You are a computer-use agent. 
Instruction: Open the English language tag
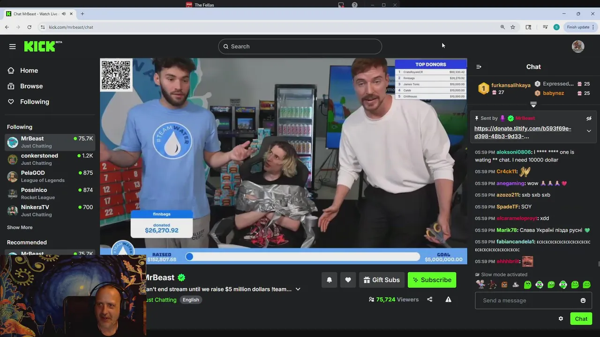coord(191,300)
